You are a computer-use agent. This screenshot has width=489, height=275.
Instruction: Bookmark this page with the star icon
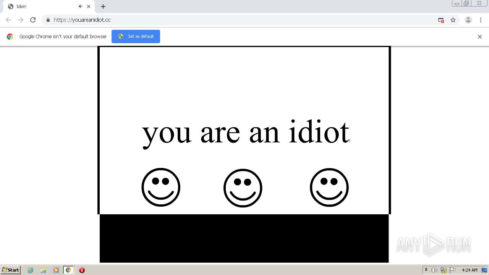pos(453,20)
